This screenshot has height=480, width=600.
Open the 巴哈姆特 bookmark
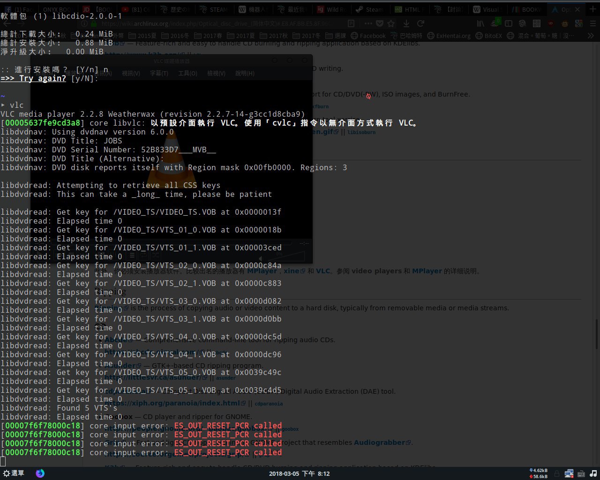click(406, 36)
